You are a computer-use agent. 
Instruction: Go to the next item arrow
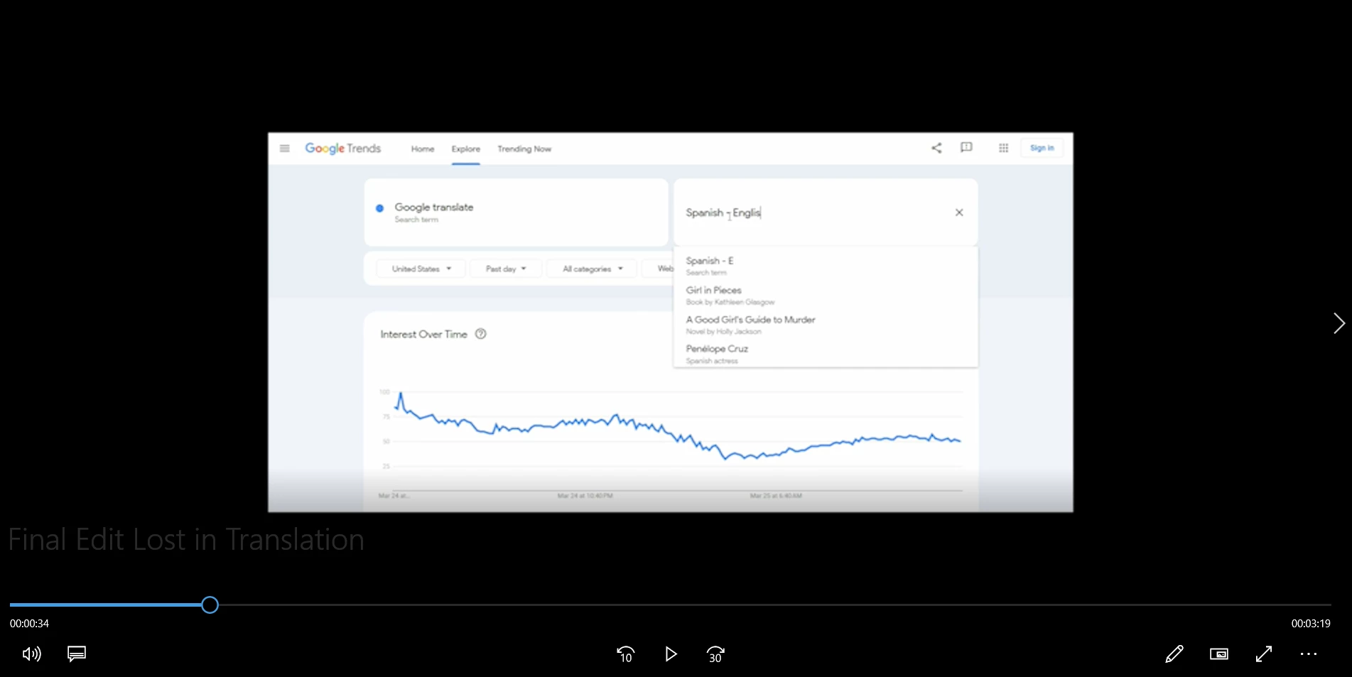point(1339,323)
